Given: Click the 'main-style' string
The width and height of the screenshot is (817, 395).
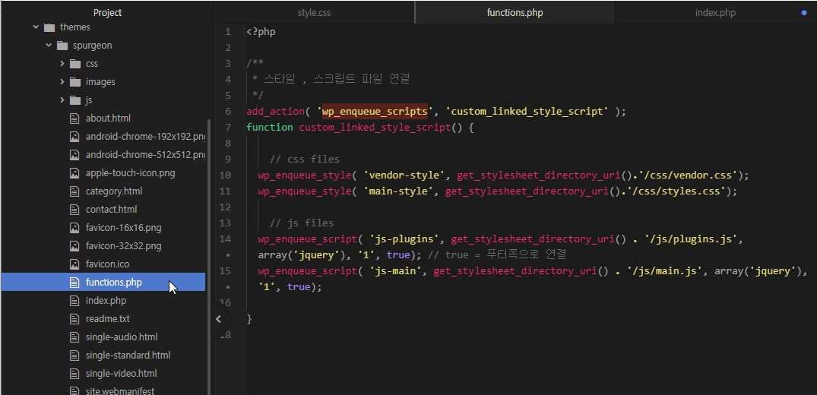Looking at the screenshot, I should coord(398,191).
